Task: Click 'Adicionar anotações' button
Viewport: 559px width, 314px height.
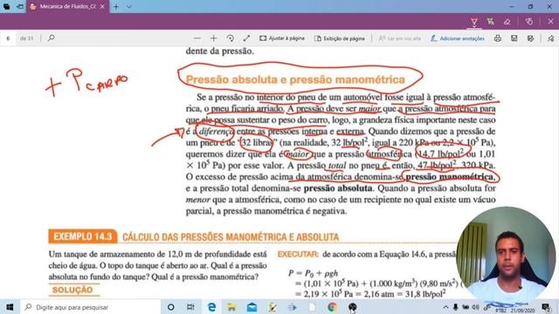Action: point(458,38)
